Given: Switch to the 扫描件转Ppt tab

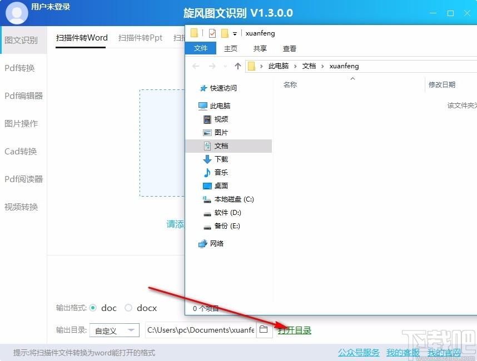Looking at the screenshot, I should pyautogui.click(x=140, y=38).
